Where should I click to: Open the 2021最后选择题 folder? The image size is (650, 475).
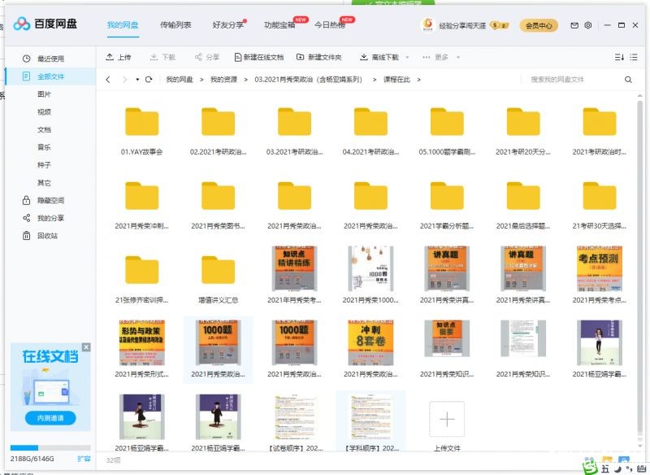(523, 196)
